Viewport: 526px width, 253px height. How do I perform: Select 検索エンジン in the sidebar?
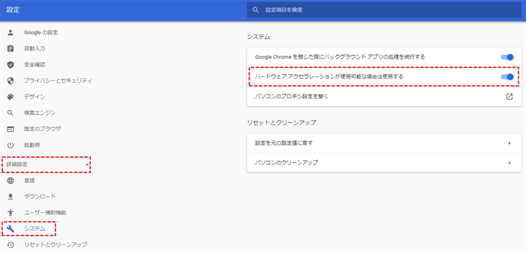pos(40,112)
